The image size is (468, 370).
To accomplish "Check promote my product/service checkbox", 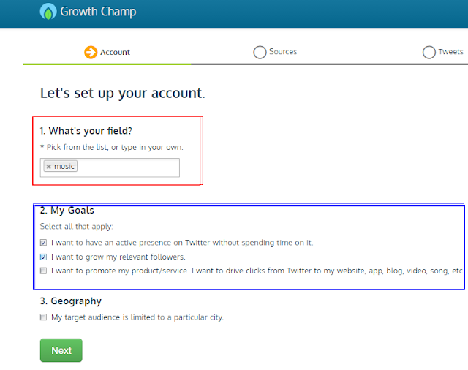I will [x=43, y=271].
